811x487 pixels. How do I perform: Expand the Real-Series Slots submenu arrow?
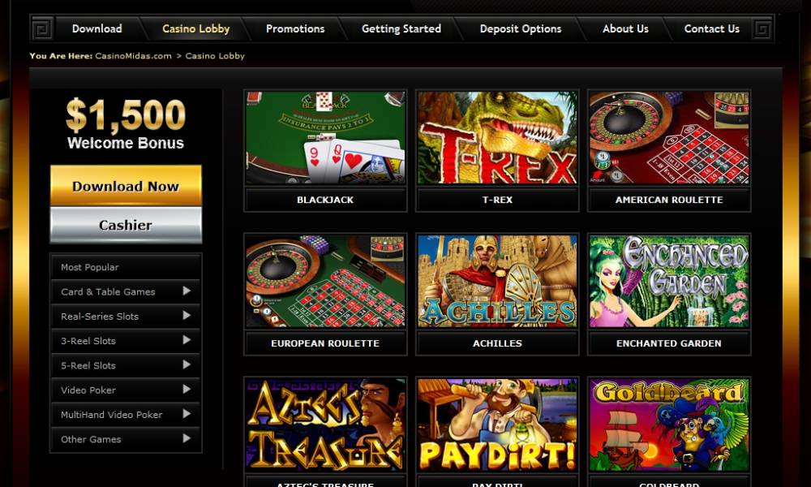pos(187,316)
